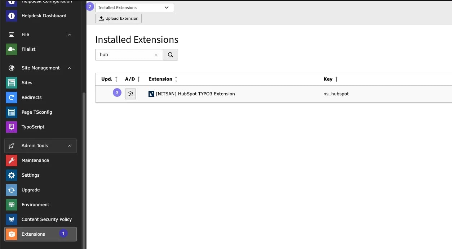Image resolution: width=452 pixels, height=249 pixels.
Task: Open the [NITSAN] HubSpot TYPO3 Extension entry
Action: point(195,94)
